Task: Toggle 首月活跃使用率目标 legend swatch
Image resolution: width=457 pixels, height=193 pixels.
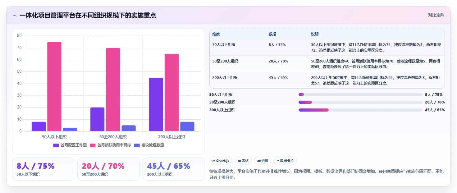Action: pos(93,145)
